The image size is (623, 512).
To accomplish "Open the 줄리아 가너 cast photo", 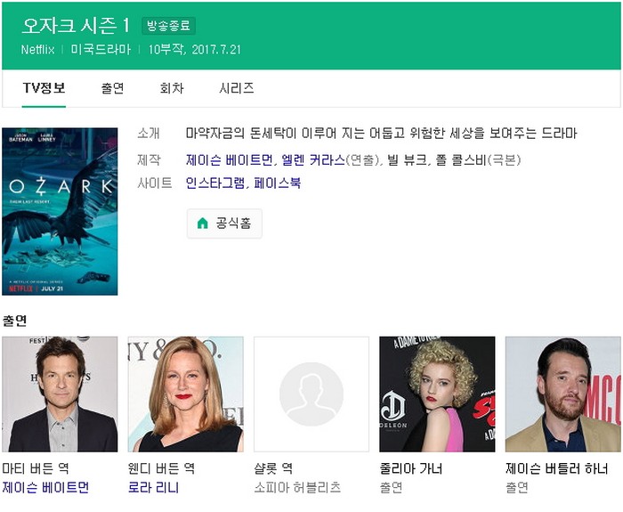I will click(x=437, y=394).
